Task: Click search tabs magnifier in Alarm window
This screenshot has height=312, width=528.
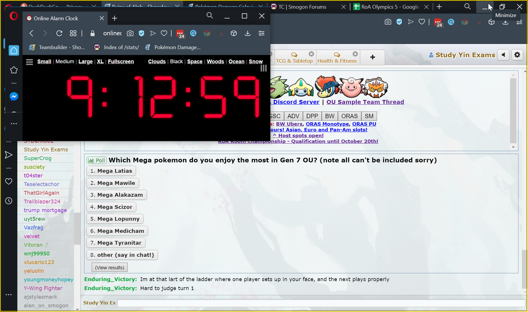Action: [x=210, y=16]
